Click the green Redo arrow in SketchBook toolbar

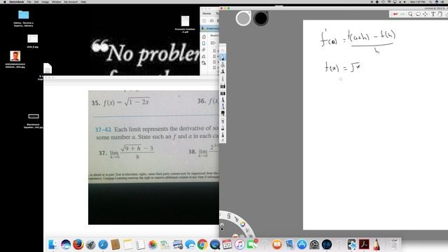[402, 14]
